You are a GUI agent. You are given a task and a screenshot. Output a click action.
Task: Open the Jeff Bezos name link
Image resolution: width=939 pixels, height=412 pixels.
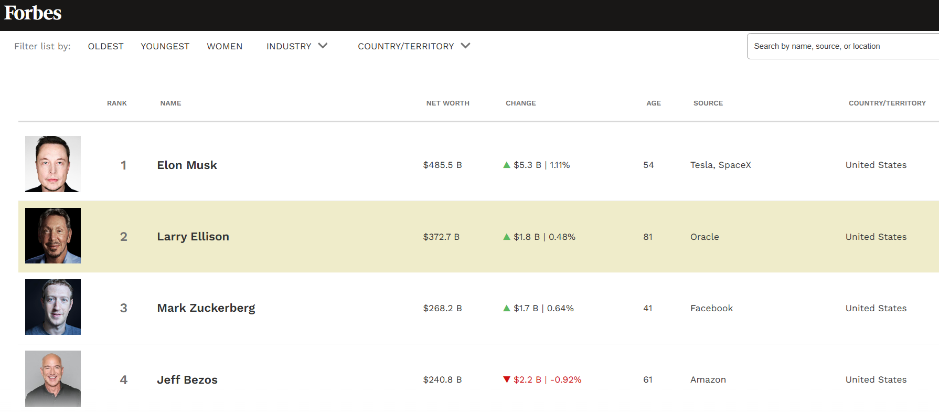point(187,379)
